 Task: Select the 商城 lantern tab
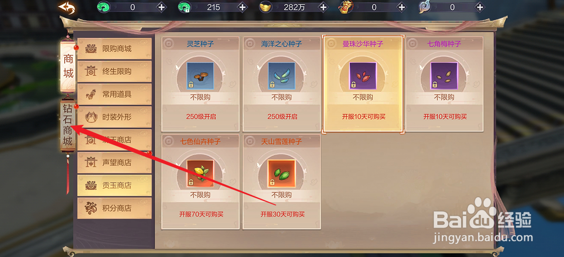point(68,67)
